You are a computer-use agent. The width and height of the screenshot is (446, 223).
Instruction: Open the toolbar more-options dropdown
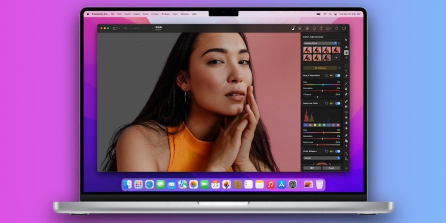(329, 28)
